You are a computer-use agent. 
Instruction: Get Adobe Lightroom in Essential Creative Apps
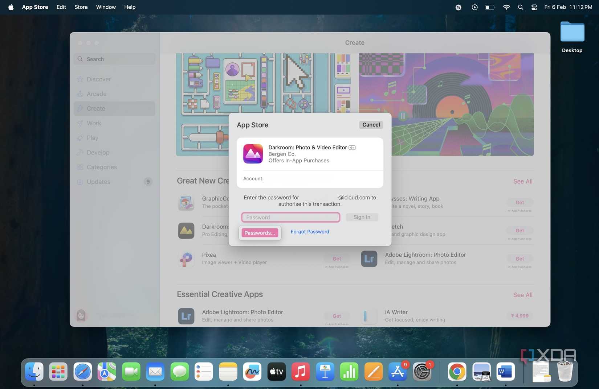pyautogui.click(x=337, y=316)
